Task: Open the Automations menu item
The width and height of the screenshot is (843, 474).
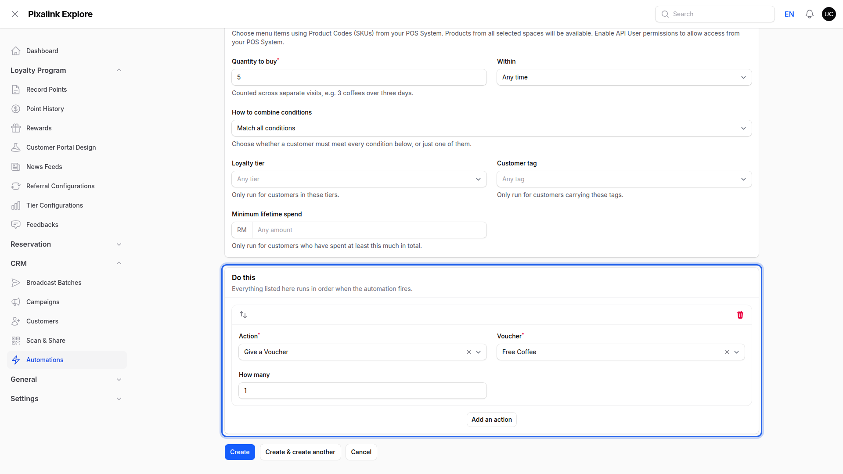Action: 67,360
